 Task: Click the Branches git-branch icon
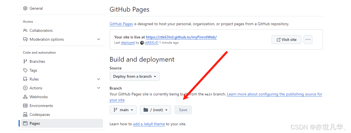point(25,61)
